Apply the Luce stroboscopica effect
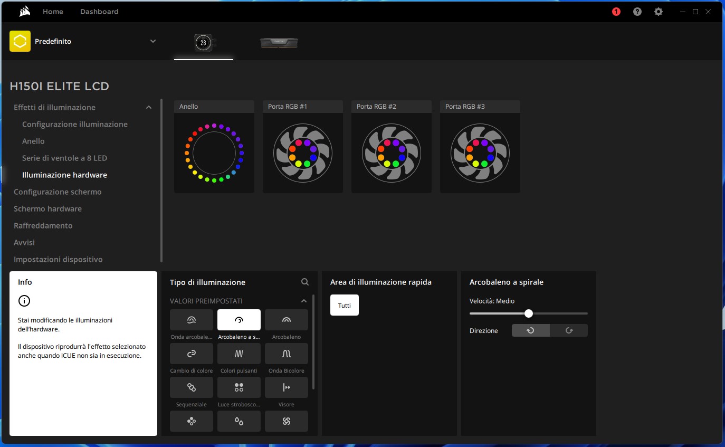The height and width of the screenshot is (447, 725). pos(239,387)
